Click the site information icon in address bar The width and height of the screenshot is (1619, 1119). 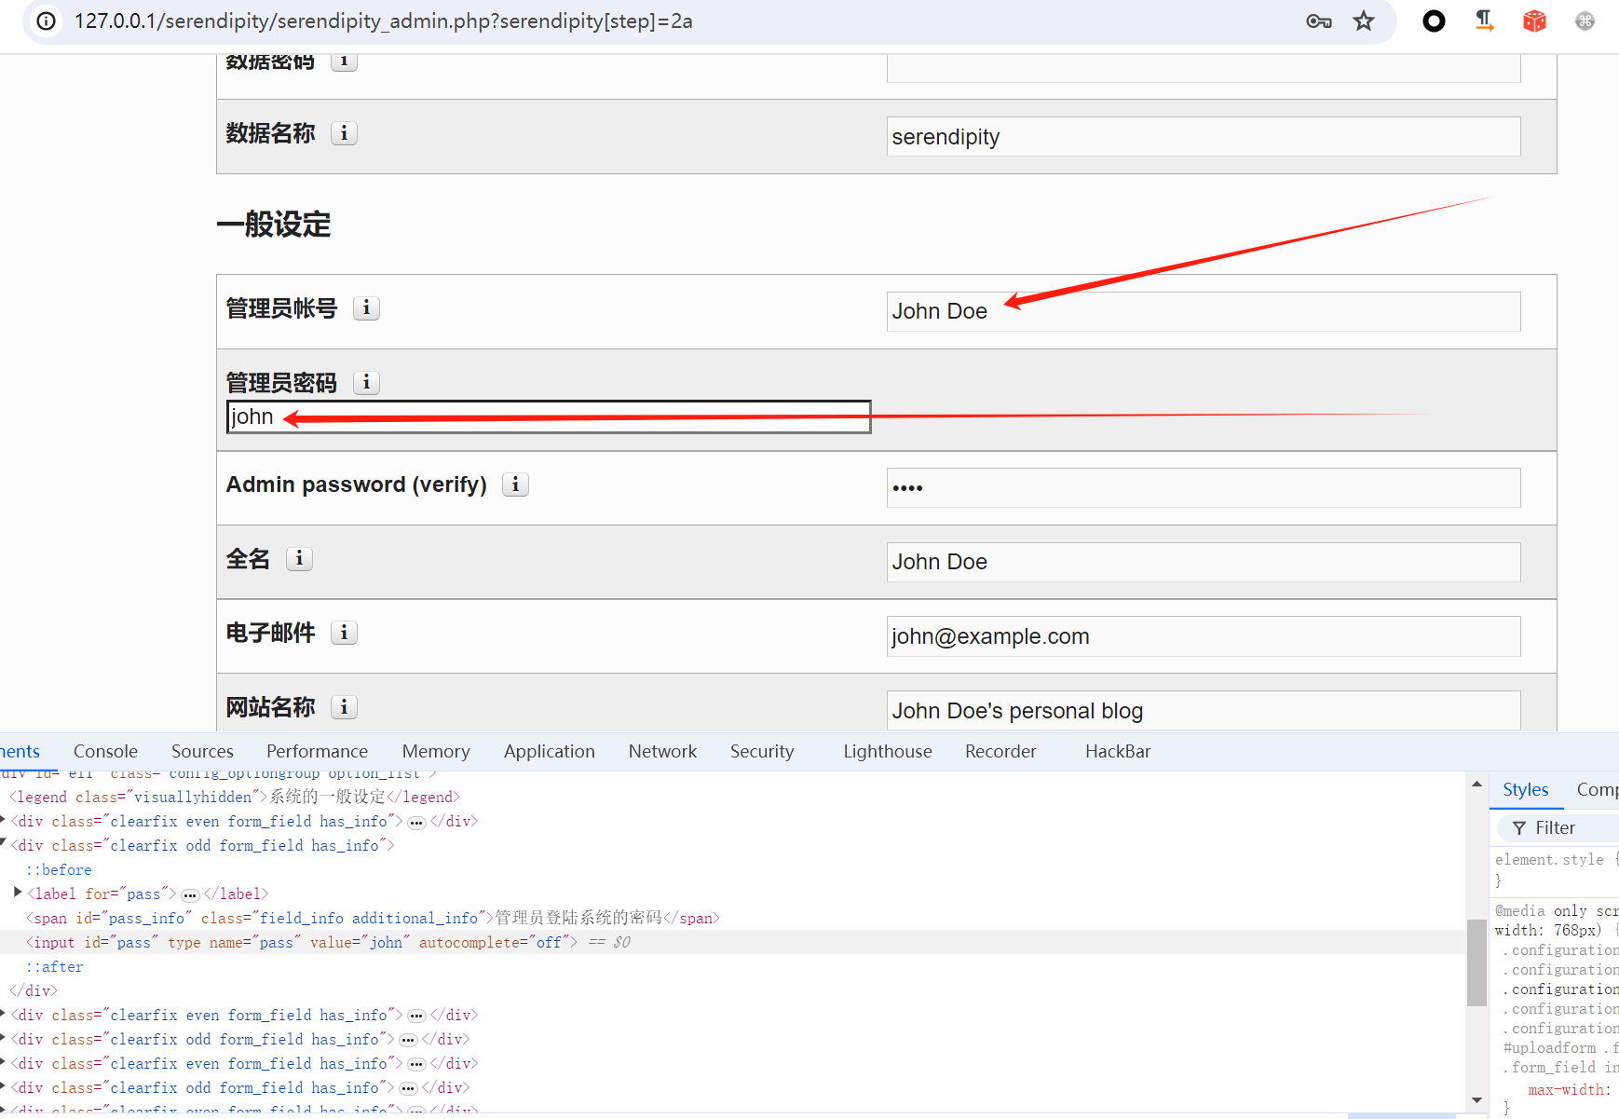click(46, 20)
